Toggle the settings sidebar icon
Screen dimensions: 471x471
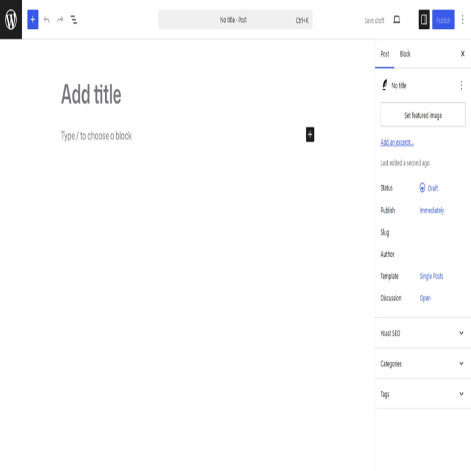424,19
